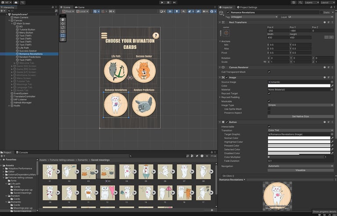Disable the Interactable checkbox
Image resolution: width=337 pixels, height=216 pixels.
pyautogui.click(x=269, y=126)
